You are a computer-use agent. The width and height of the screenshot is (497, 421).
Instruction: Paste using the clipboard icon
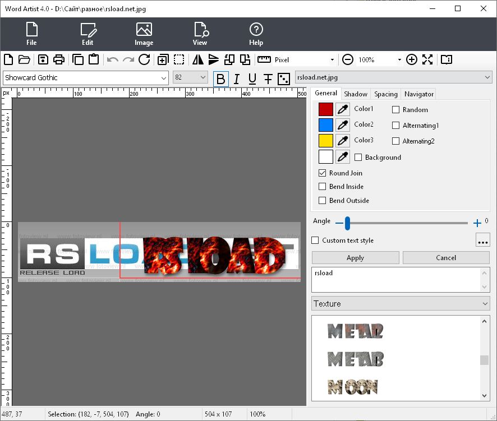point(94,59)
